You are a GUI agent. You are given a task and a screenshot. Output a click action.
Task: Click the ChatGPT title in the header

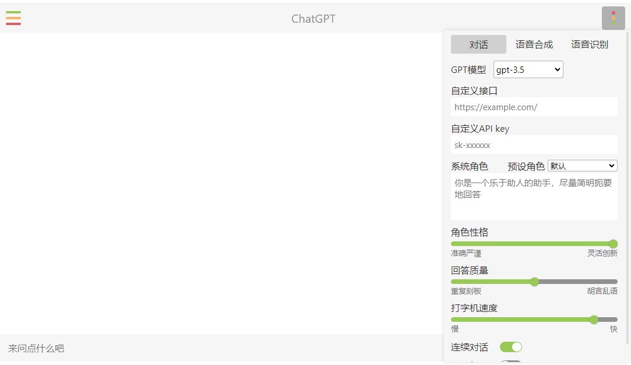tap(313, 18)
